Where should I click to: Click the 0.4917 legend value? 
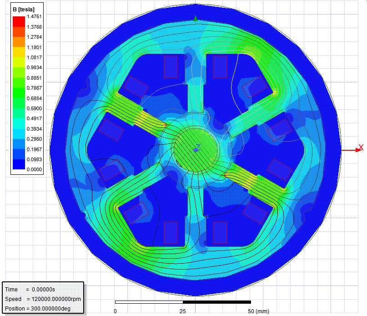34,118
